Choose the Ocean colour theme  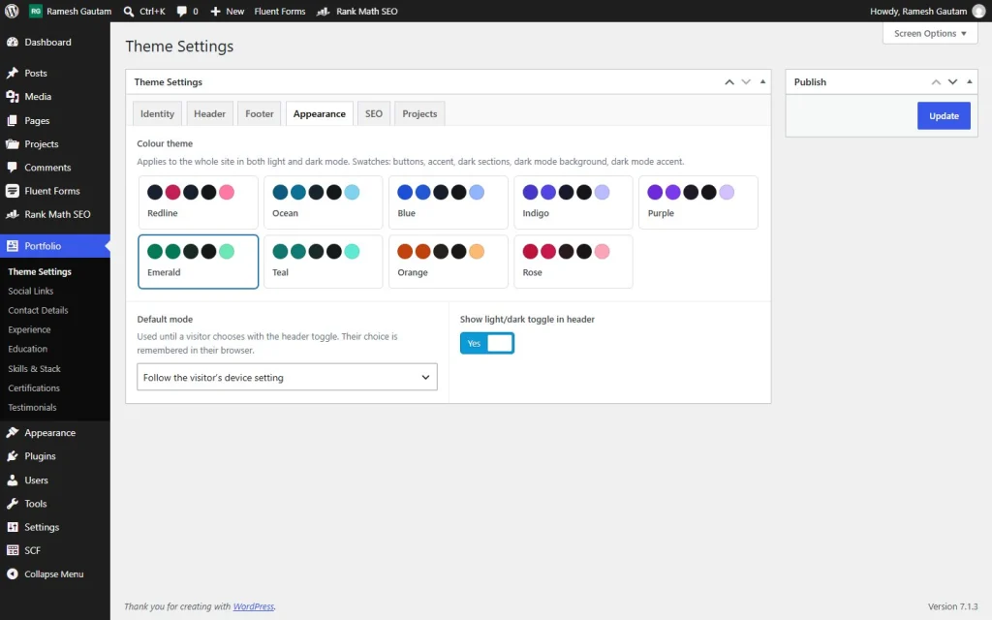[x=324, y=201]
